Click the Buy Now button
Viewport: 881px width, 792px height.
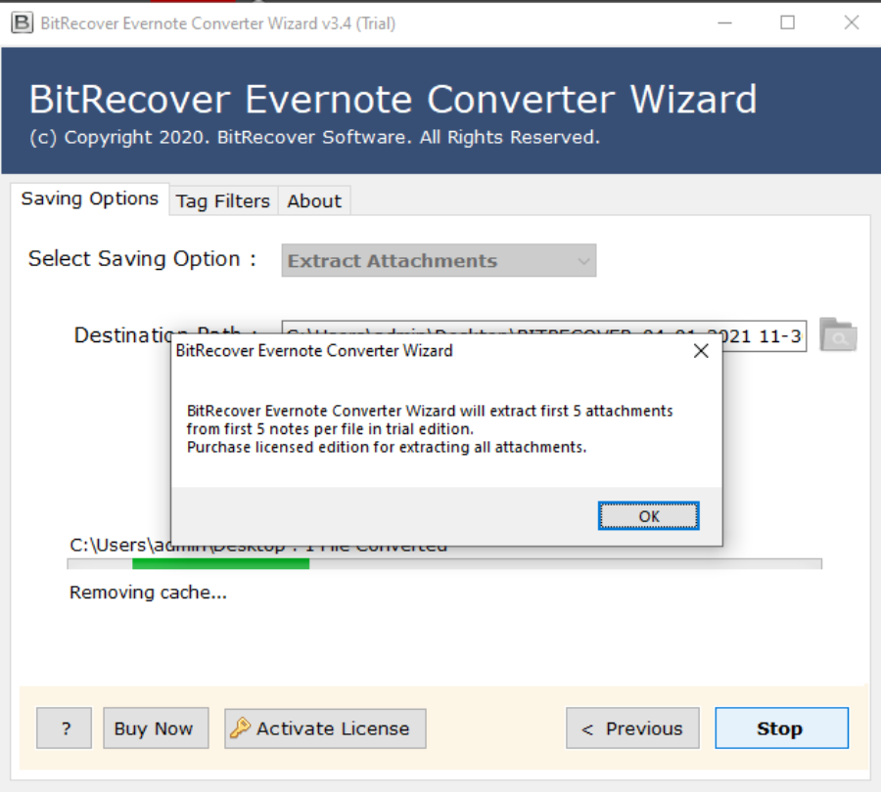pyautogui.click(x=154, y=728)
